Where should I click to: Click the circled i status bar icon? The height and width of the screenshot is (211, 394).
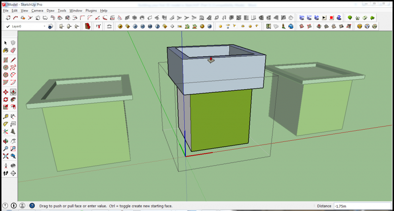[13, 206]
